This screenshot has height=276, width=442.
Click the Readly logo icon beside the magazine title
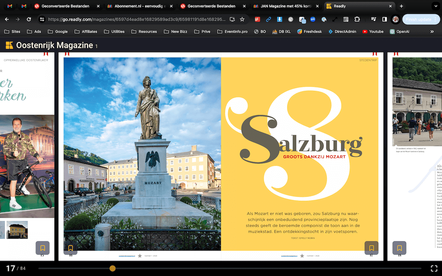pyautogui.click(x=9, y=45)
